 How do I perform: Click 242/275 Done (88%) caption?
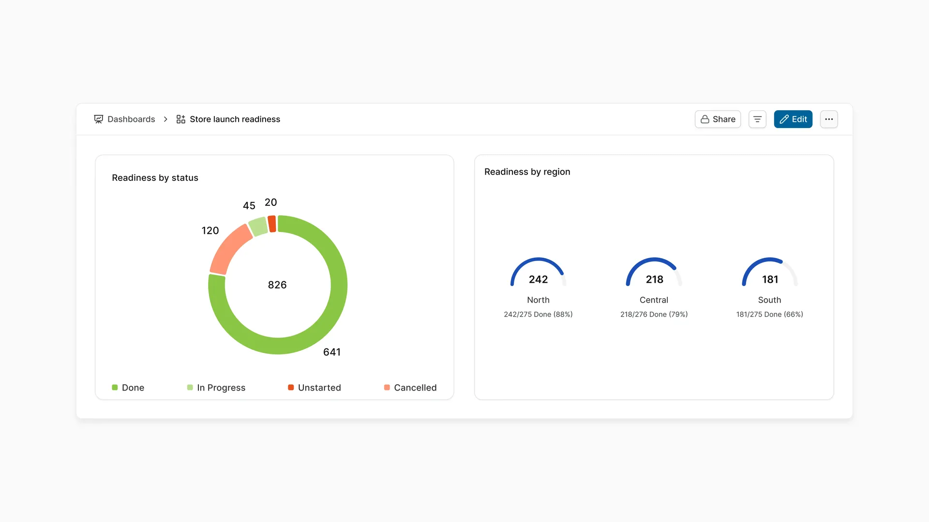click(538, 315)
